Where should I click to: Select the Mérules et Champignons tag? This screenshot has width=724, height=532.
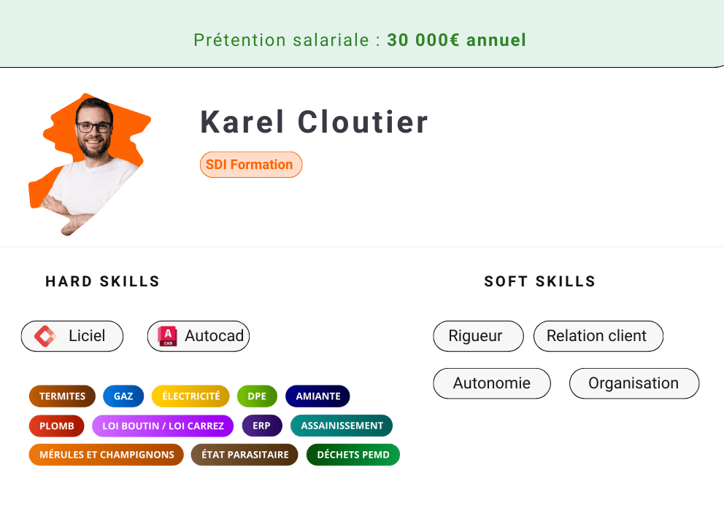pos(107,455)
